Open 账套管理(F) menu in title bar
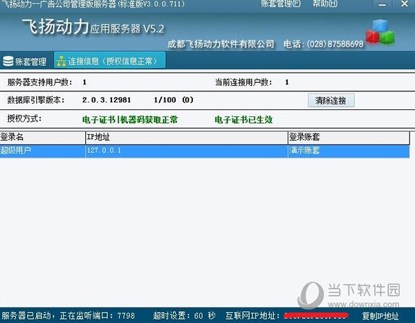Image resolution: width=415 pixels, height=323 pixels. pos(280,3)
